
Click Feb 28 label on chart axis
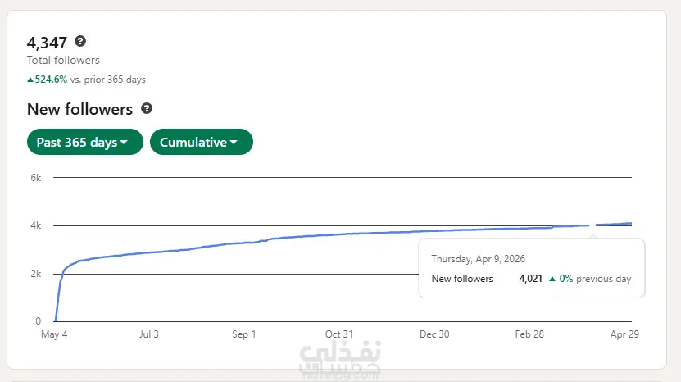click(529, 334)
